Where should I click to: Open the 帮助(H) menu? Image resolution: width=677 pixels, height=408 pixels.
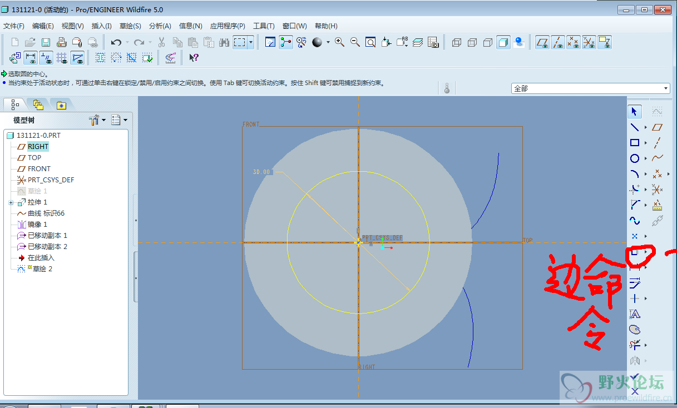pyautogui.click(x=326, y=26)
